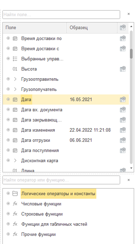Click fx icon beside Прочие функции
The height and width of the screenshot is (244, 139).
coord(15,234)
